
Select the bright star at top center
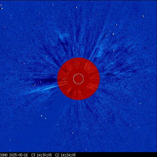(x=76, y=7)
